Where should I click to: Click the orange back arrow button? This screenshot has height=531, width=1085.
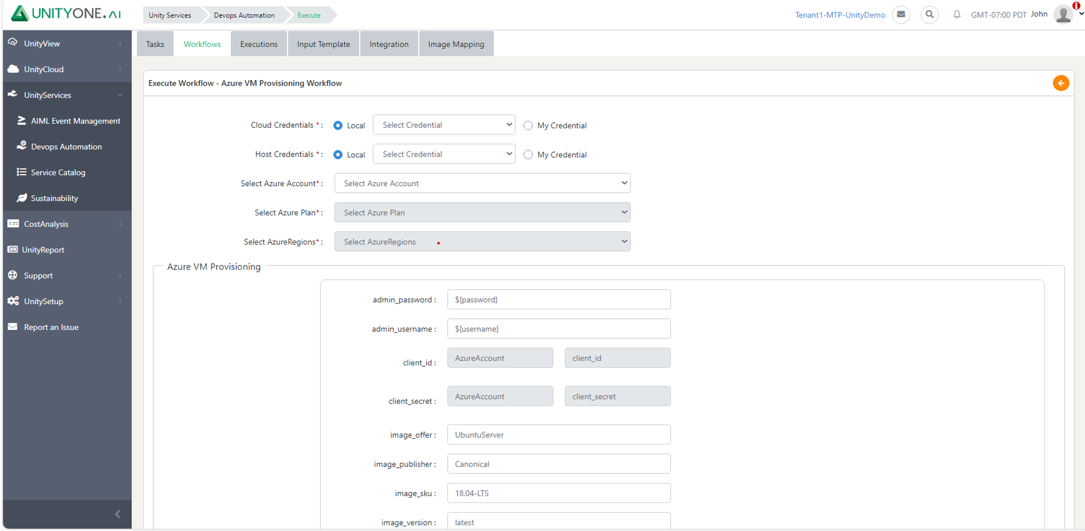coord(1061,83)
